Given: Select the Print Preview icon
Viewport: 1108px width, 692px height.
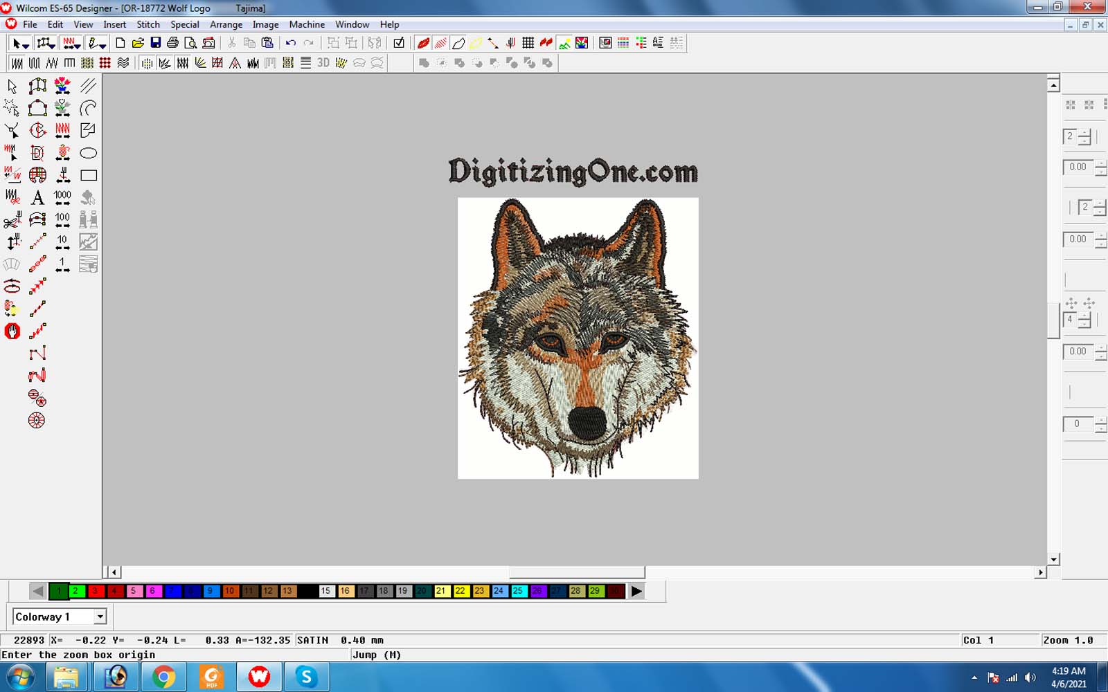Looking at the screenshot, I should 190,43.
